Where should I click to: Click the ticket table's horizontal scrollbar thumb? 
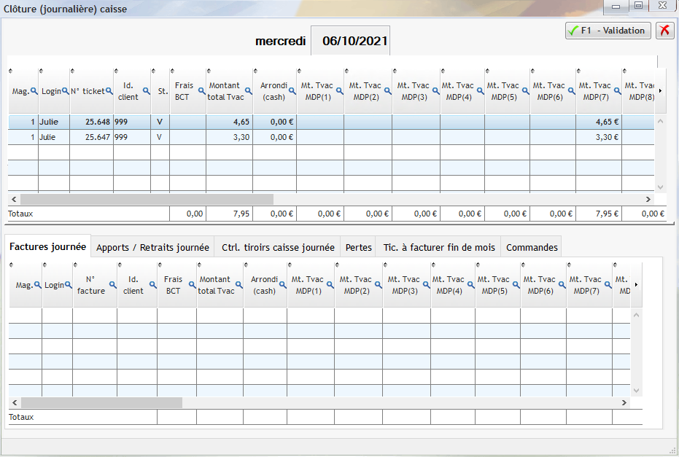click(146, 199)
